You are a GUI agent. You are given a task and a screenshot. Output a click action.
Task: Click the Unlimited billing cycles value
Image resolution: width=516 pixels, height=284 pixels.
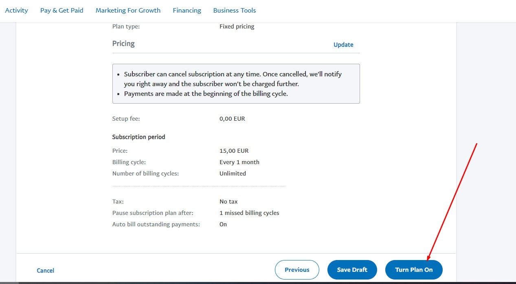[233, 173]
